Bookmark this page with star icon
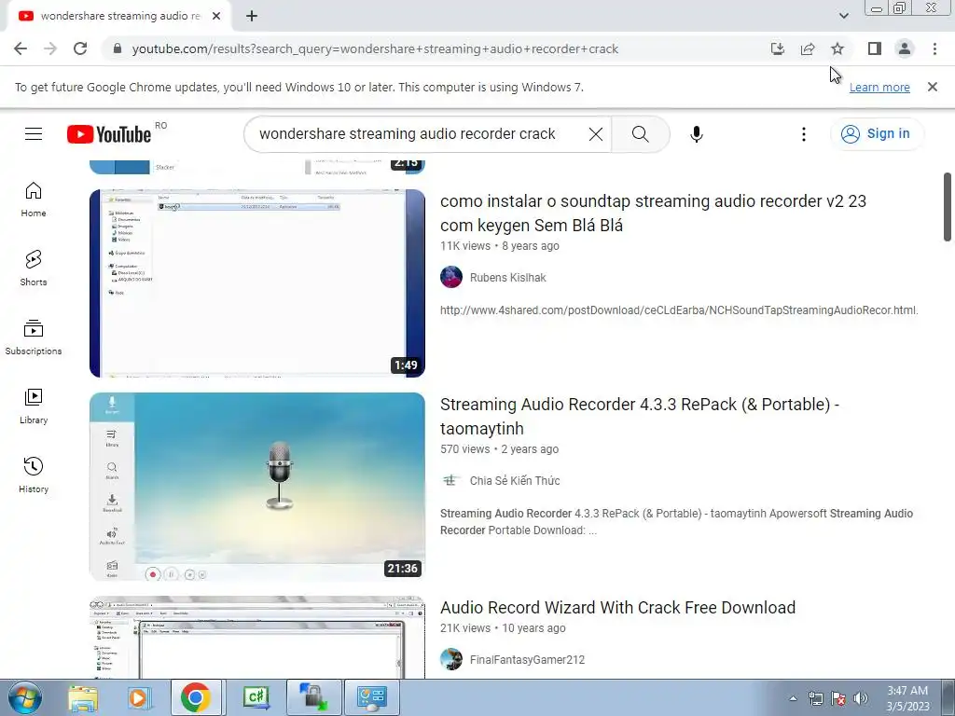Image resolution: width=955 pixels, height=716 pixels. click(837, 48)
